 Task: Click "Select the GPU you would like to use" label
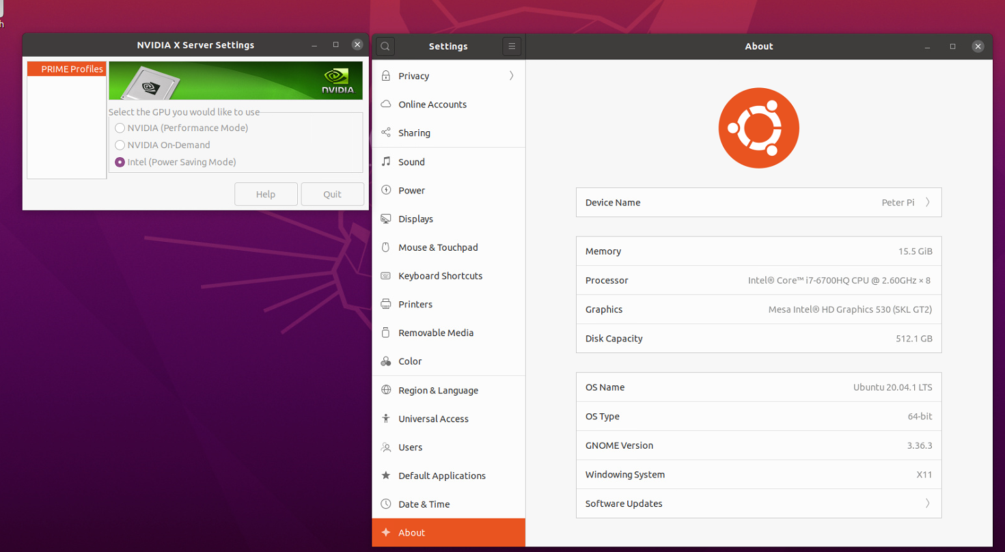point(184,112)
